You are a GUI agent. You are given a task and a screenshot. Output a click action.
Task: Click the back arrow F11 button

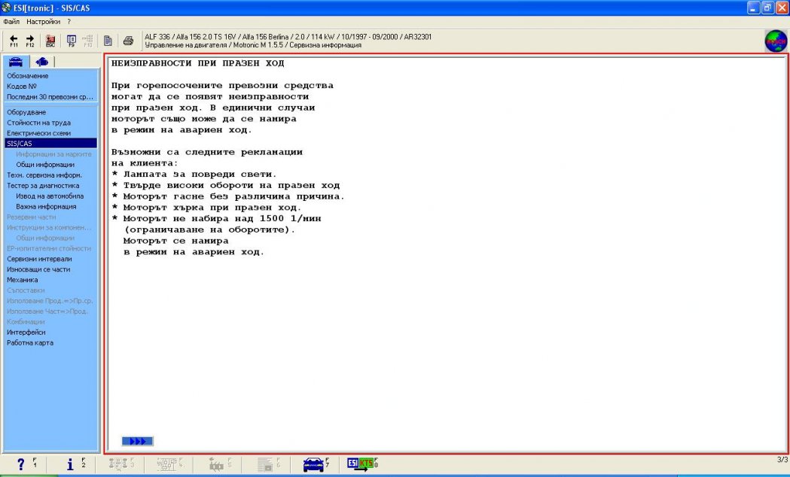coord(14,41)
